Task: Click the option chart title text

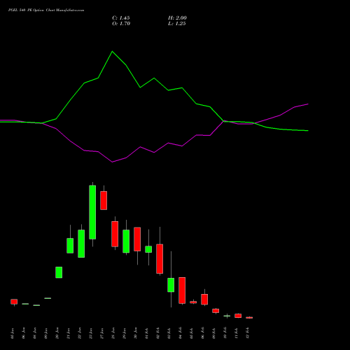Action: (x=46, y=10)
